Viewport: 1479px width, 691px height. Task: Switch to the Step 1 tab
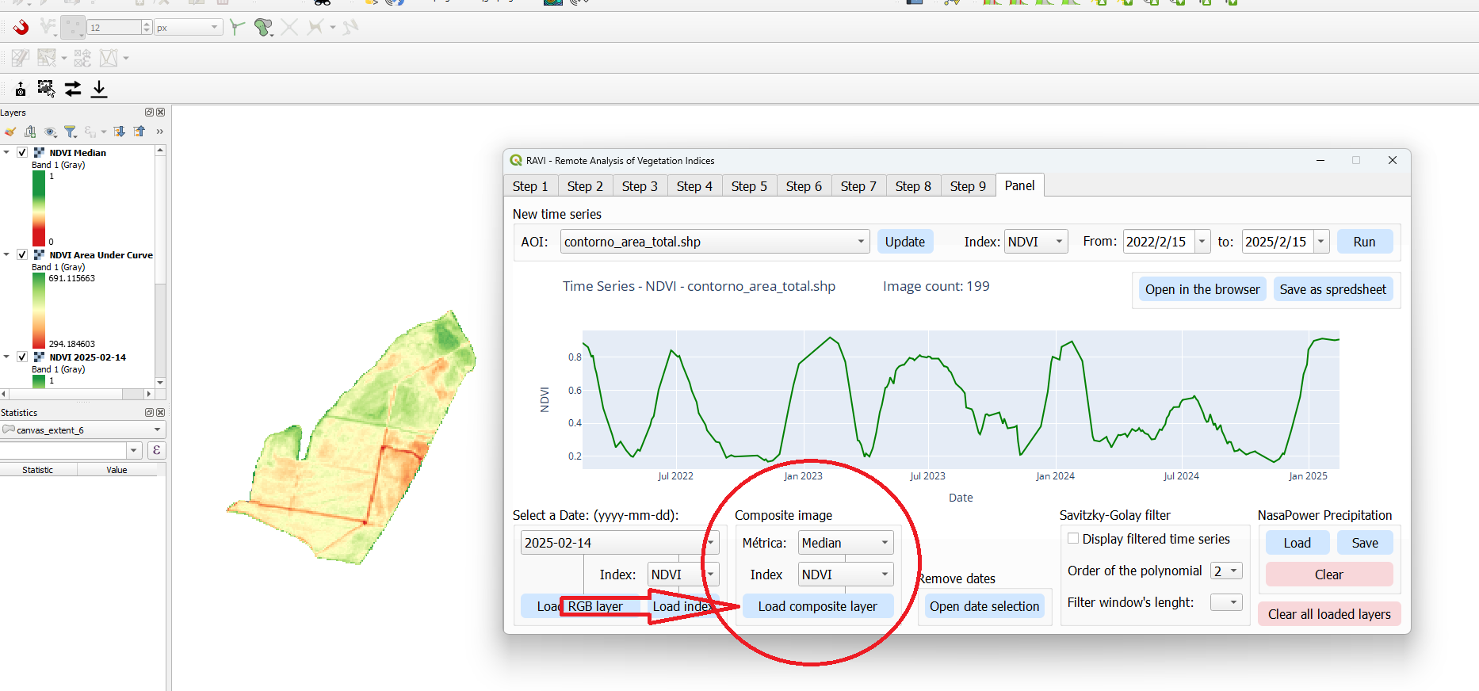pos(529,186)
